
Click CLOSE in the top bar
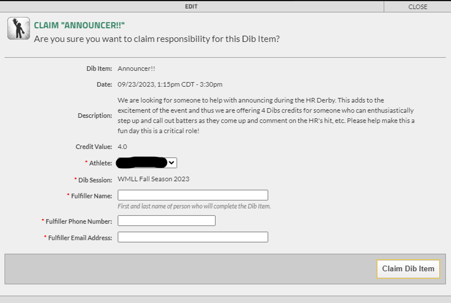click(x=417, y=7)
